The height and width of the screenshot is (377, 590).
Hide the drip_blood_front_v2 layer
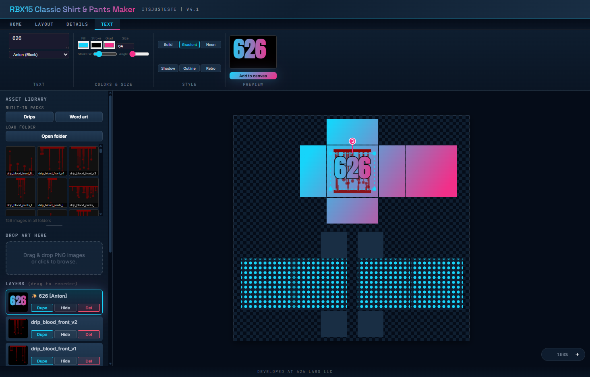tap(66, 335)
